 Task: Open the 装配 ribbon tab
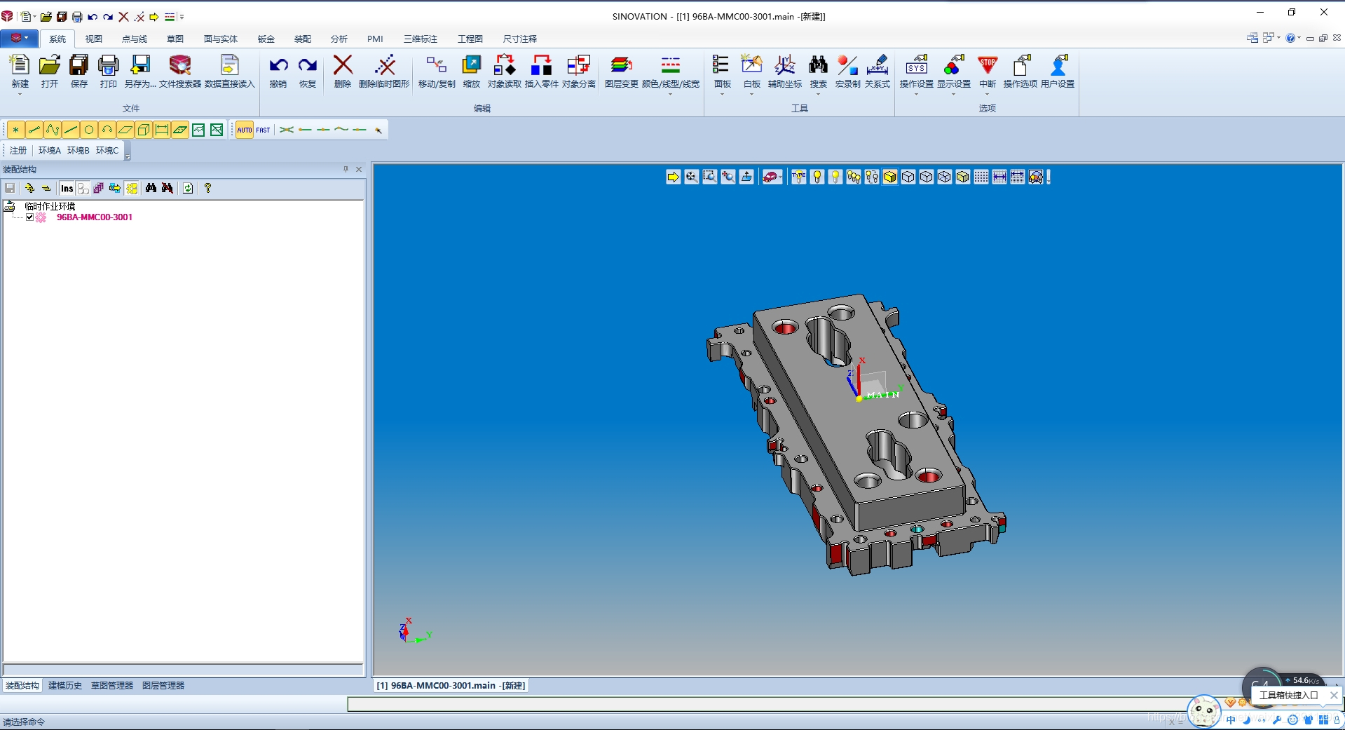coord(303,39)
